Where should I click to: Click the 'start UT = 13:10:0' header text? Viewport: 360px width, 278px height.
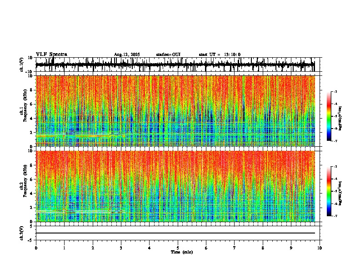220,55
